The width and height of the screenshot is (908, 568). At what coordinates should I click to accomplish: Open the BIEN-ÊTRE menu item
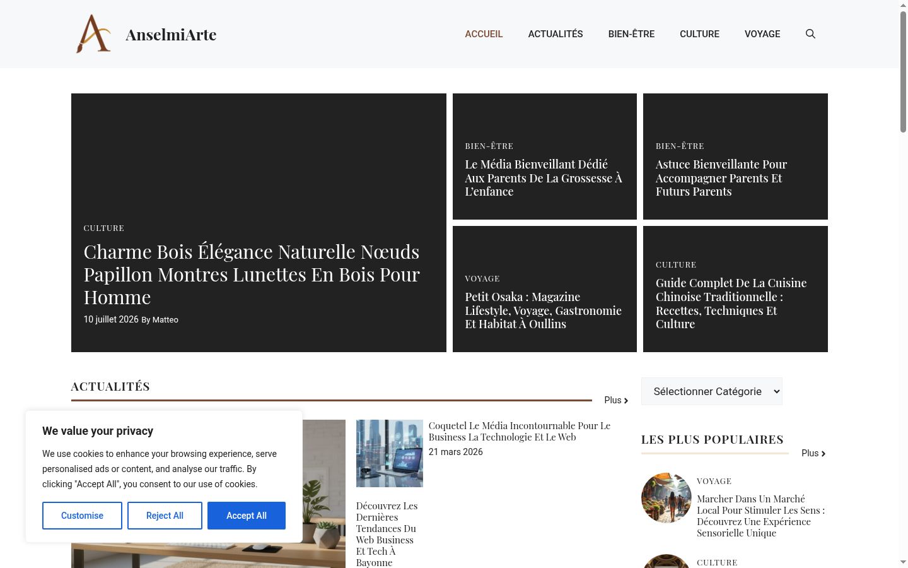tap(631, 34)
